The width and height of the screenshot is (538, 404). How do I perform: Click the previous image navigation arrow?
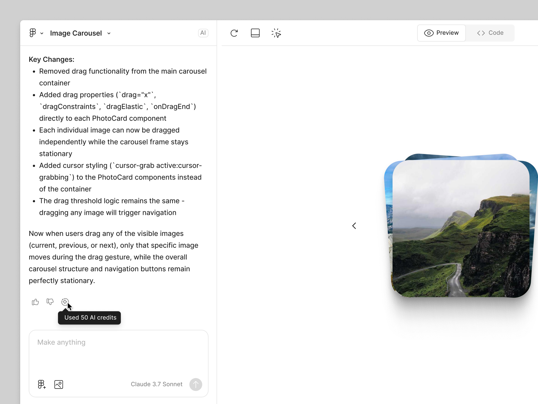click(x=354, y=226)
